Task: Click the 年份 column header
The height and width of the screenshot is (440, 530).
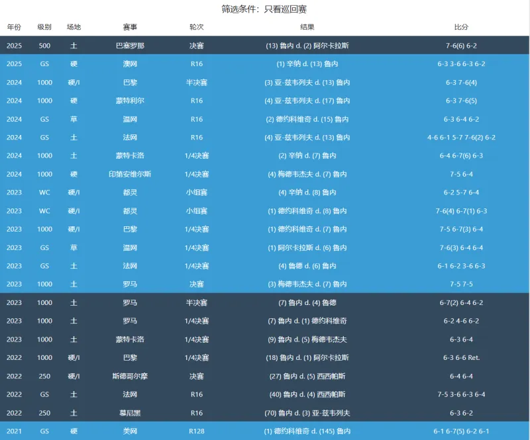Action: [14, 27]
